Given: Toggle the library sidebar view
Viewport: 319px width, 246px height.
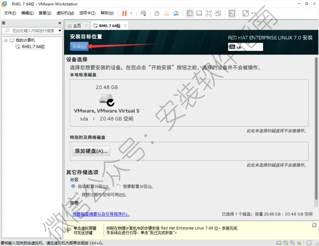Looking at the screenshot, I should click(x=190, y=13).
